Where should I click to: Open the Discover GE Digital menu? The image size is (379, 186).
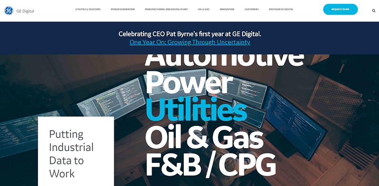tap(281, 9)
